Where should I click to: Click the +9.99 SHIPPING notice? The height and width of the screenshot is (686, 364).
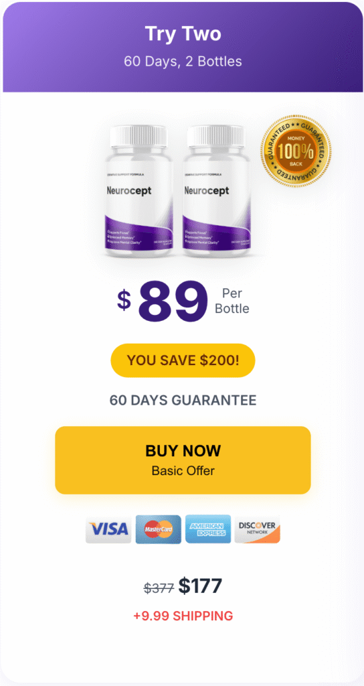[x=183, y=616]
